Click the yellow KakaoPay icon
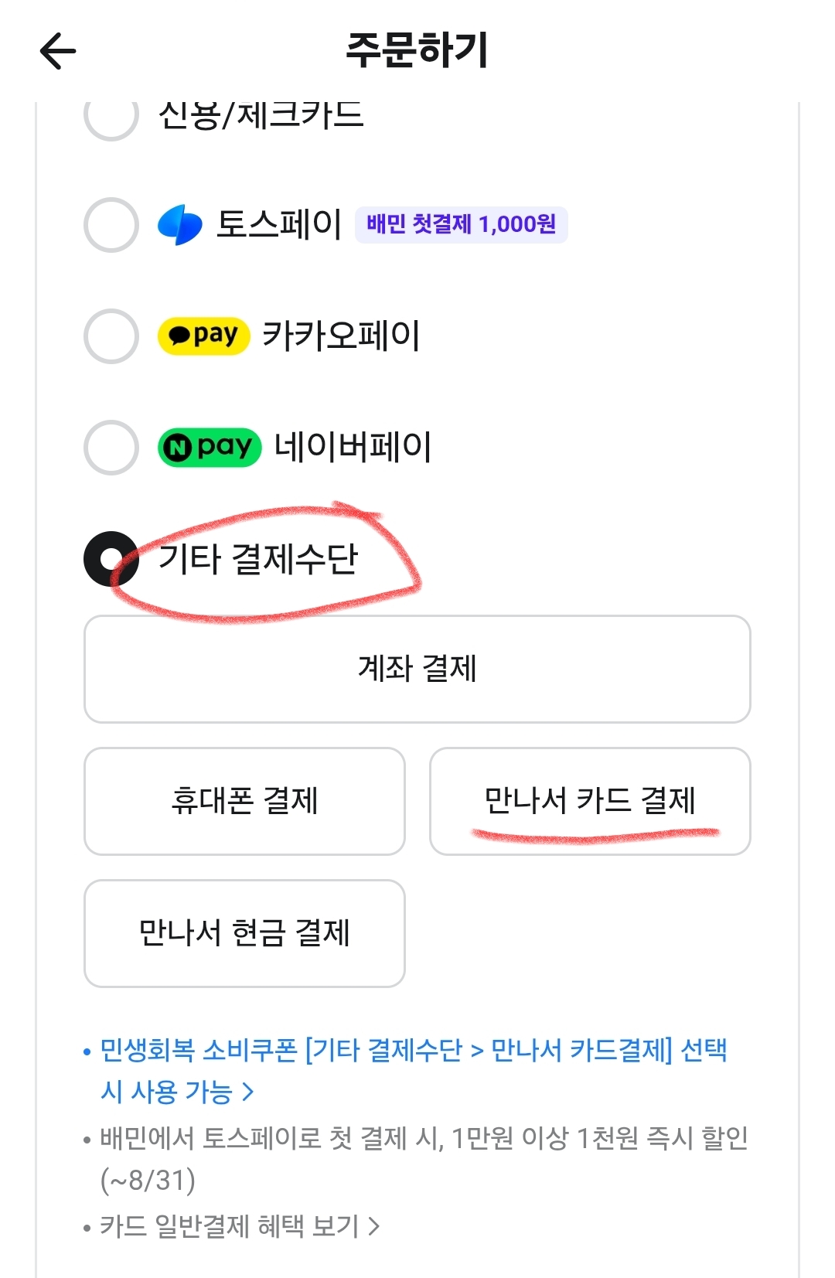 coord(203,334)
